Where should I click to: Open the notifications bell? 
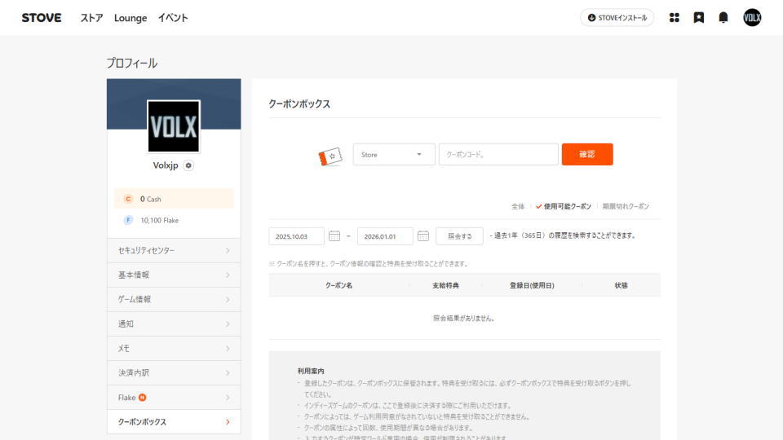click(x=723, y=18)
